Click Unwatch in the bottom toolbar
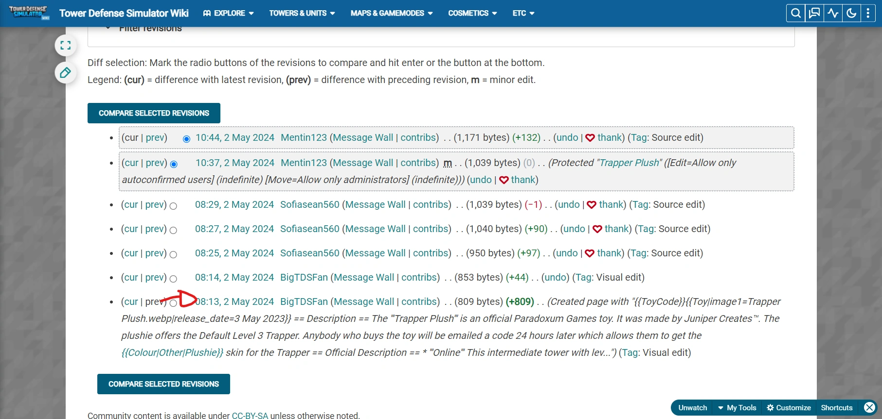This screenshot has height=419, width=882. [x=693, y=408]
